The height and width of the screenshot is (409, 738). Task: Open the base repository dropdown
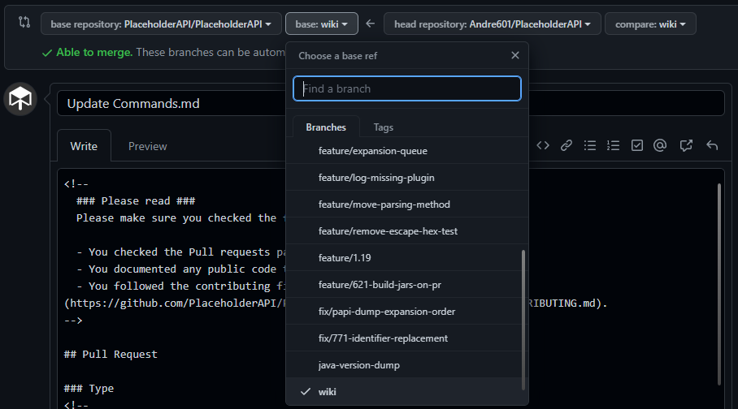point(161,24)
